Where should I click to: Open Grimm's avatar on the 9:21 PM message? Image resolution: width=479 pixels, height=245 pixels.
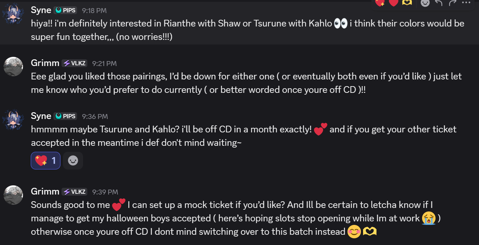pyautogui.click(x=13, y=67)
